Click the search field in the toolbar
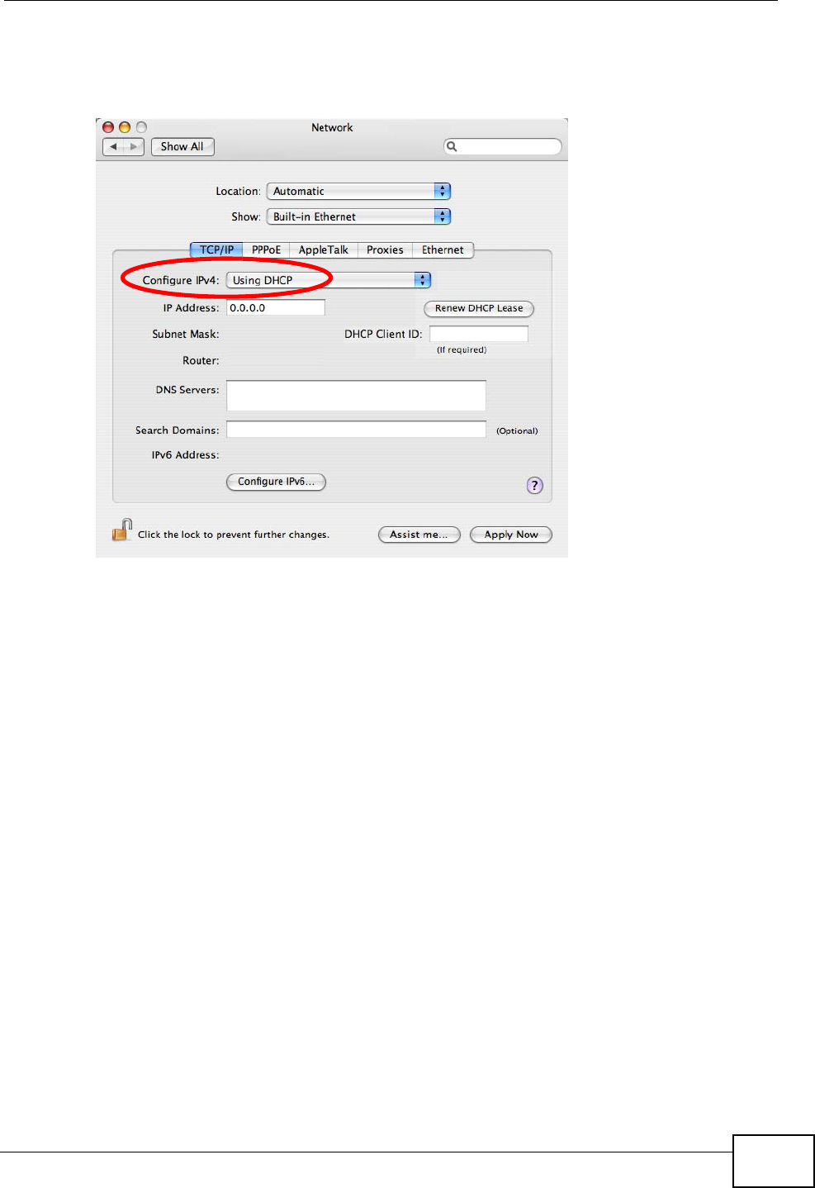 pos(503,147)
